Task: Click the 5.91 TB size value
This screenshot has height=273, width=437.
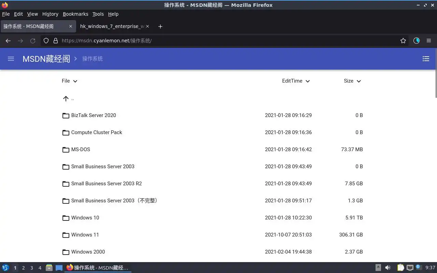Action: pyautogui.click(x=354, y=218)
